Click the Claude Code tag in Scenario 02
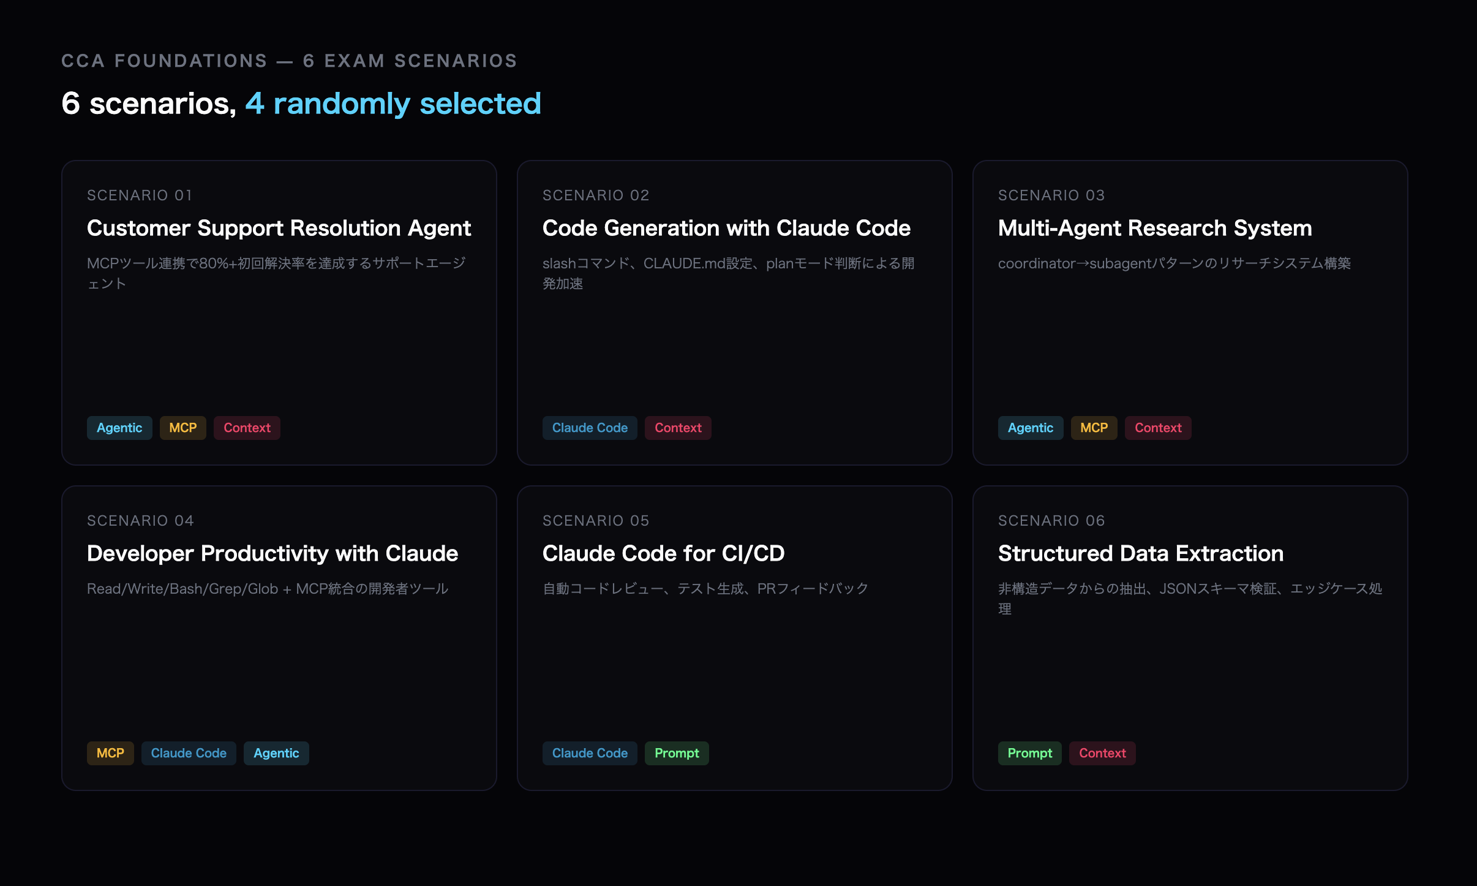The height and width of the screenshot is (886, 1477). click(x=590, y=428)
